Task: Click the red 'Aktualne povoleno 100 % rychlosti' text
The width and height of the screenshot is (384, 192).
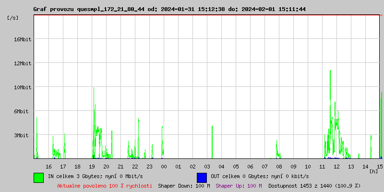Action: [x=105, y=185]
